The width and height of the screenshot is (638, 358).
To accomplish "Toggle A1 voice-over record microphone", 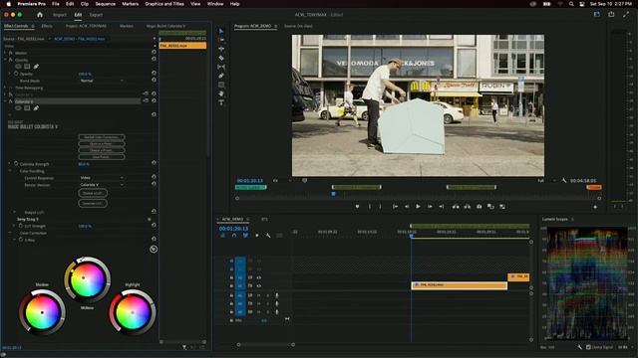I will coord(277,295).
